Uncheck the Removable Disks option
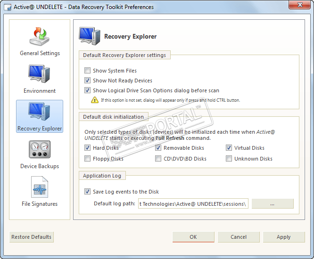Viewport: 314px width, 259px height. pos(158,148)
